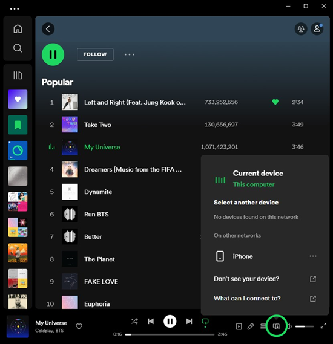The image size is (333, 344).
Task: Open Your Episodes green bookmark tile
Action: tap(18, 125)
